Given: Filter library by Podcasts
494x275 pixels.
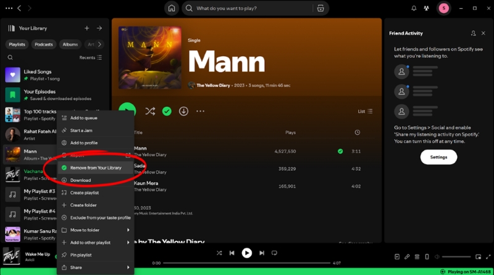Looking at the screenshot, I should [44, 44].
